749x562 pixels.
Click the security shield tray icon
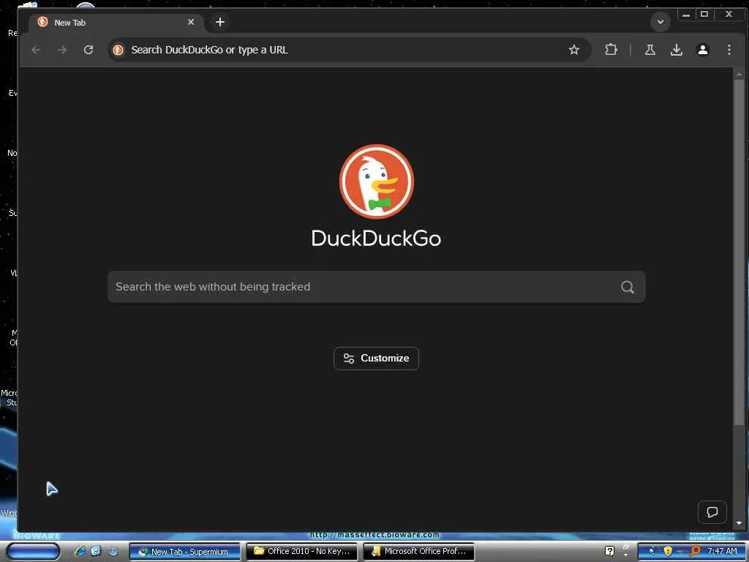pyautogui.click(x=668, y=552)
